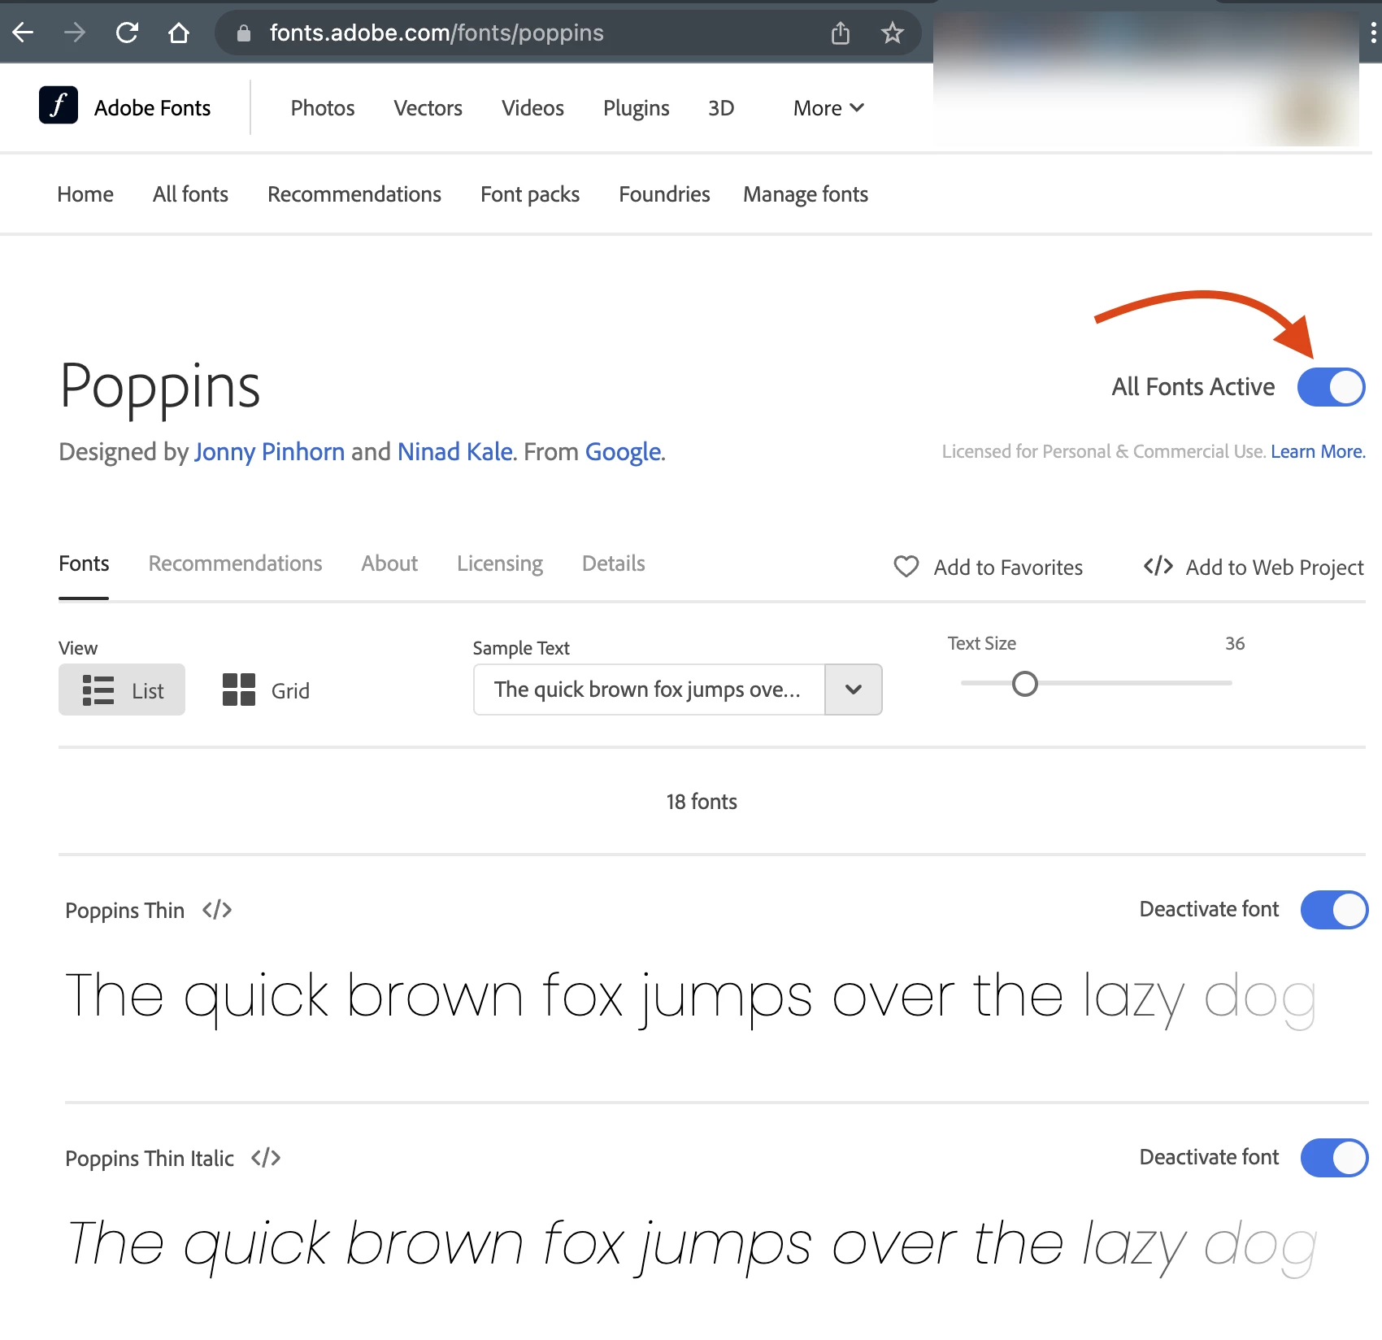Bookmark page with star icon
The image size is (1382, 1340).
893,33
